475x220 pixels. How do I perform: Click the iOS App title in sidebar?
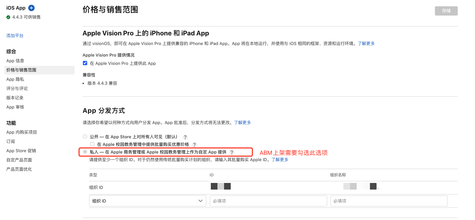tap(16, 8)
